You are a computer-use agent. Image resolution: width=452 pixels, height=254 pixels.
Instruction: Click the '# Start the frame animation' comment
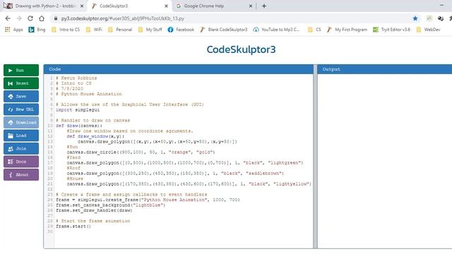coord(93,221)
